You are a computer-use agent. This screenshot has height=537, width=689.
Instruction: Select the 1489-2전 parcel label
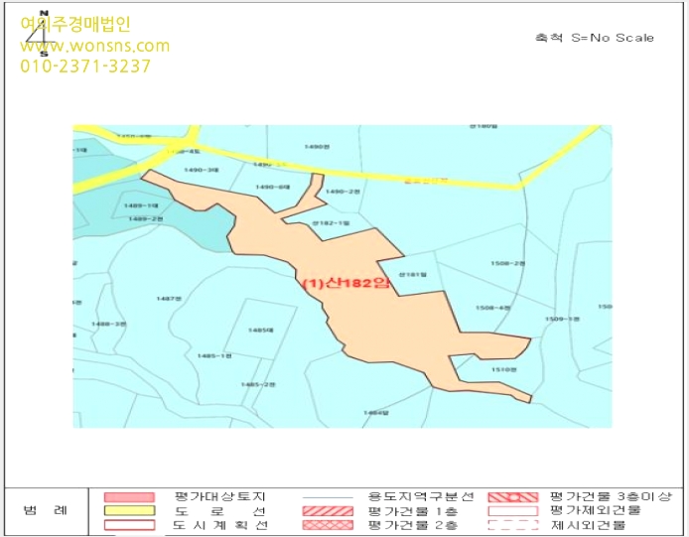point(146,218)
